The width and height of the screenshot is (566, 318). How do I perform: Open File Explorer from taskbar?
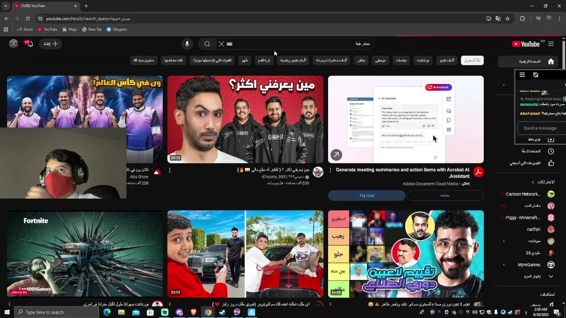click(121, 312)
